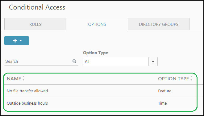Select the Feature option type cell
This screenshot has height=116, width=204.
point(165,91)
